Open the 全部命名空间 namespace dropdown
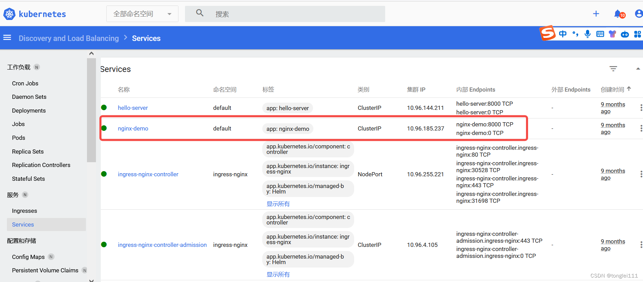This screenshot has height=282, width=643. [142, 14]
